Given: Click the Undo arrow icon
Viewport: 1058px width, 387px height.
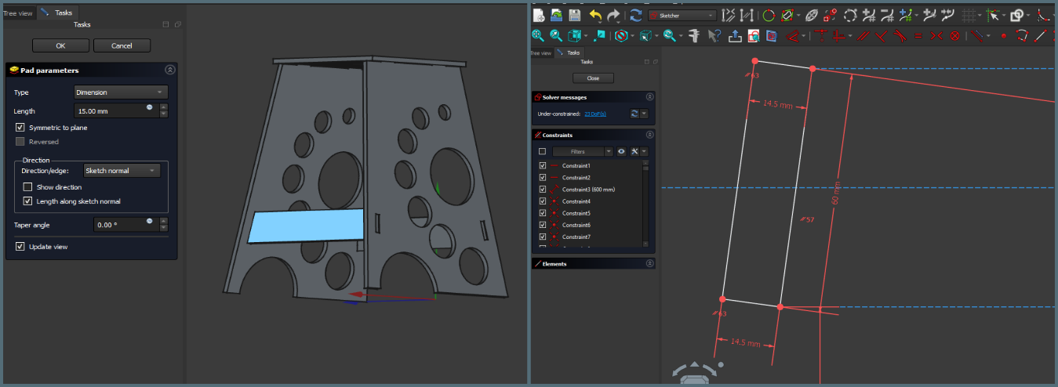Looking at the screenshot, I should coord(596,16).
